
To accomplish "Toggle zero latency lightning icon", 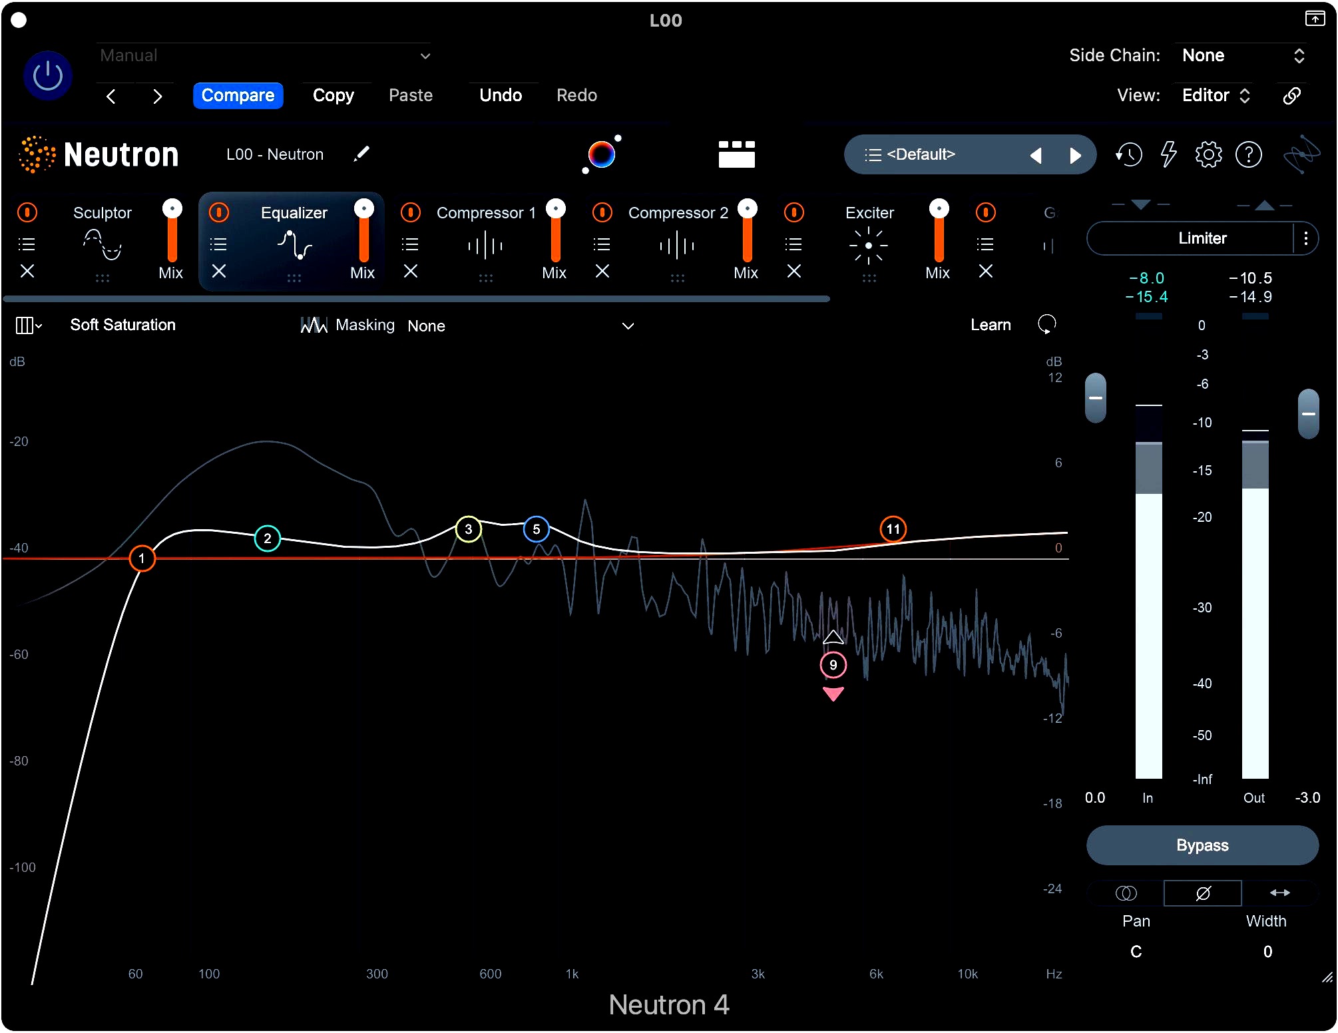I will click(1168, 155).
